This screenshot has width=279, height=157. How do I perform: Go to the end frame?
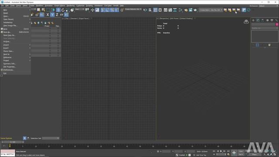(x=228, y=151)
